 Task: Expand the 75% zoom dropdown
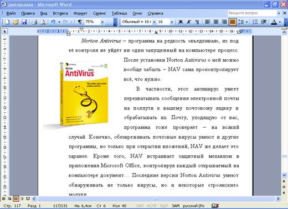point(102,22)
